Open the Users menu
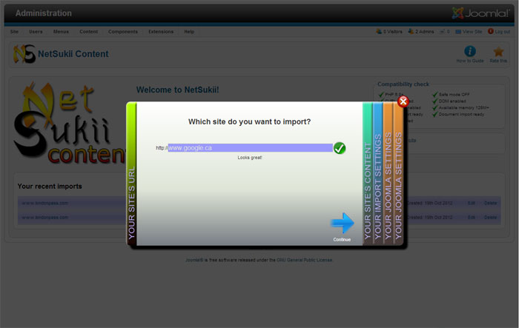 point(36,32)
